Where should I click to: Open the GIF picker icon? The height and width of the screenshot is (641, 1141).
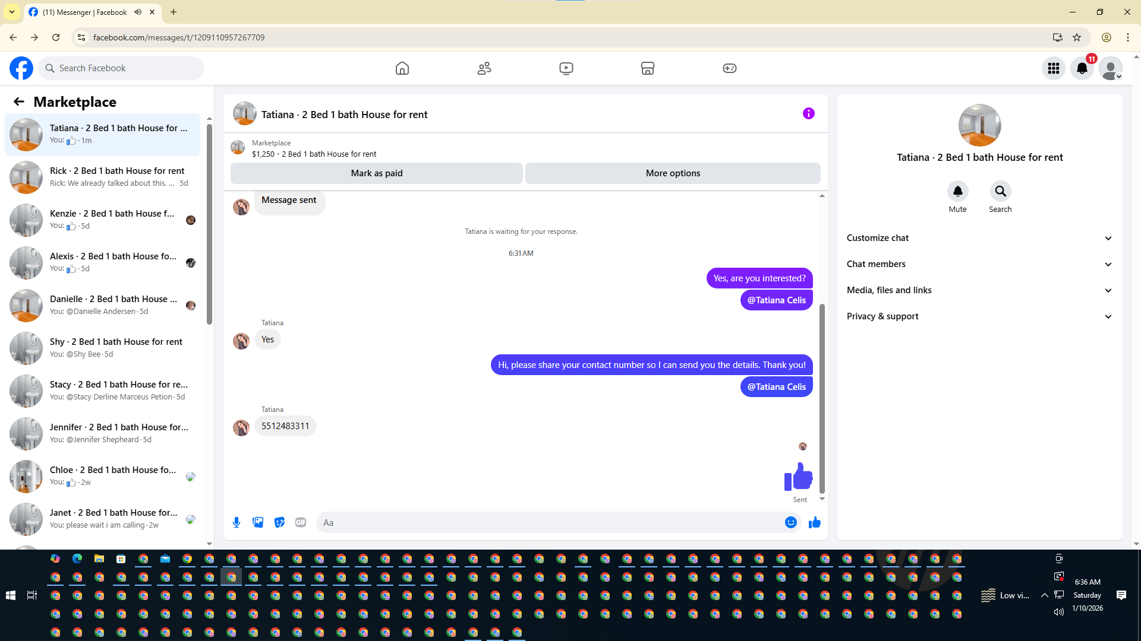click(301, 522)
